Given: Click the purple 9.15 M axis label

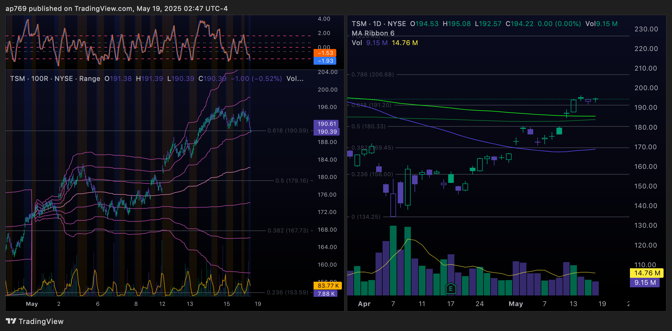Looking at the screenshot, I should coord(645,283).
